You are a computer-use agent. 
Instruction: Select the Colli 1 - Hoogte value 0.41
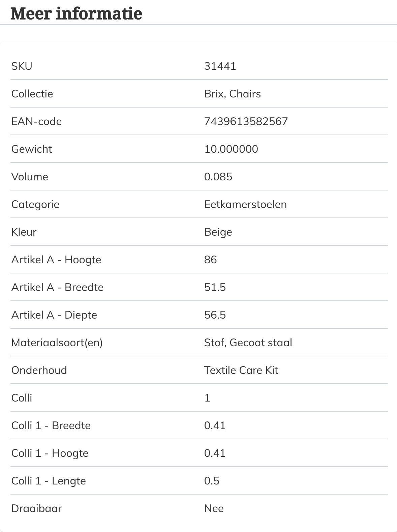(215, 453)
